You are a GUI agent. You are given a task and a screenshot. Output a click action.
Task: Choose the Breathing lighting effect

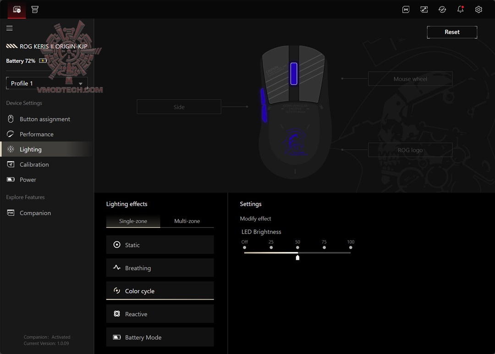pos(160,268)
